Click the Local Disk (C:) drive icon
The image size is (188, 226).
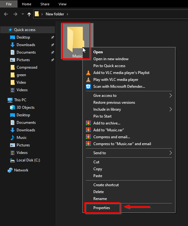tap(13, 160)
